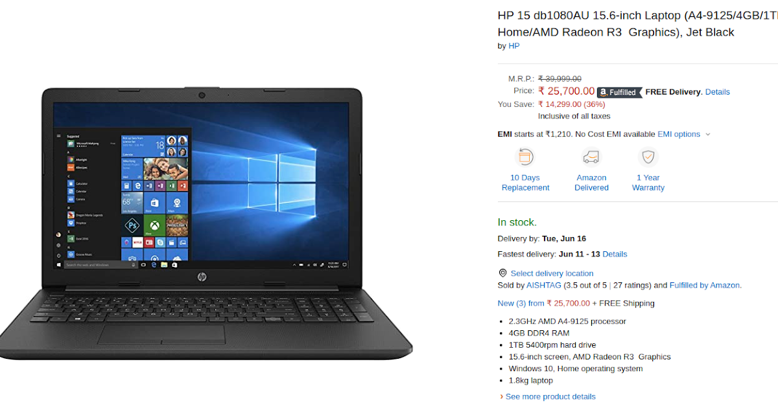Click the Amazon Fulfilled badge
This screenshot has height=408, width=778.
(x=619, y=92)
